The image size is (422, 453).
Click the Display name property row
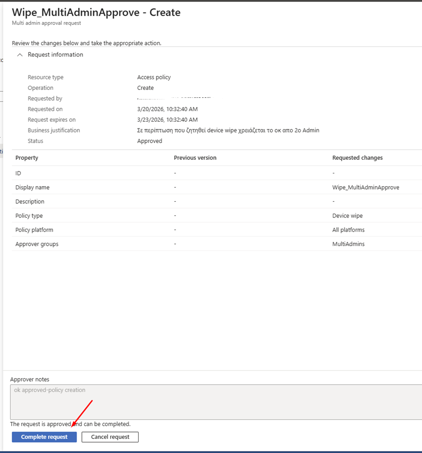coord(32,188)
